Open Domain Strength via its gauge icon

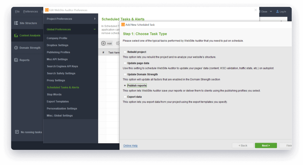coord(16,48)
